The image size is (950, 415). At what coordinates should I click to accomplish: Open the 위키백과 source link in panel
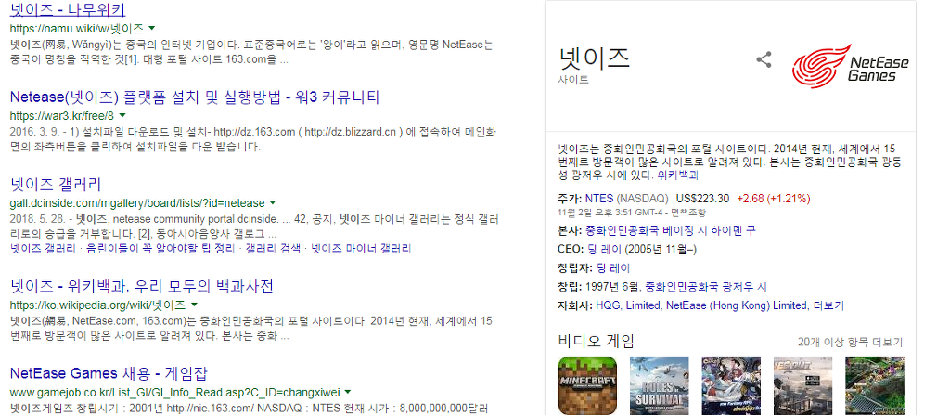[678, 175]
